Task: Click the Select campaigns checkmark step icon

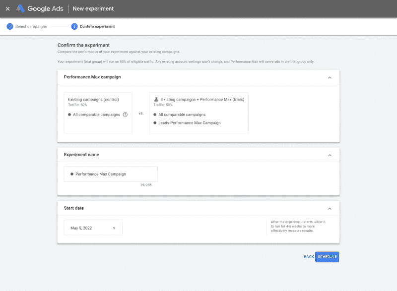Action: point(9,26)
